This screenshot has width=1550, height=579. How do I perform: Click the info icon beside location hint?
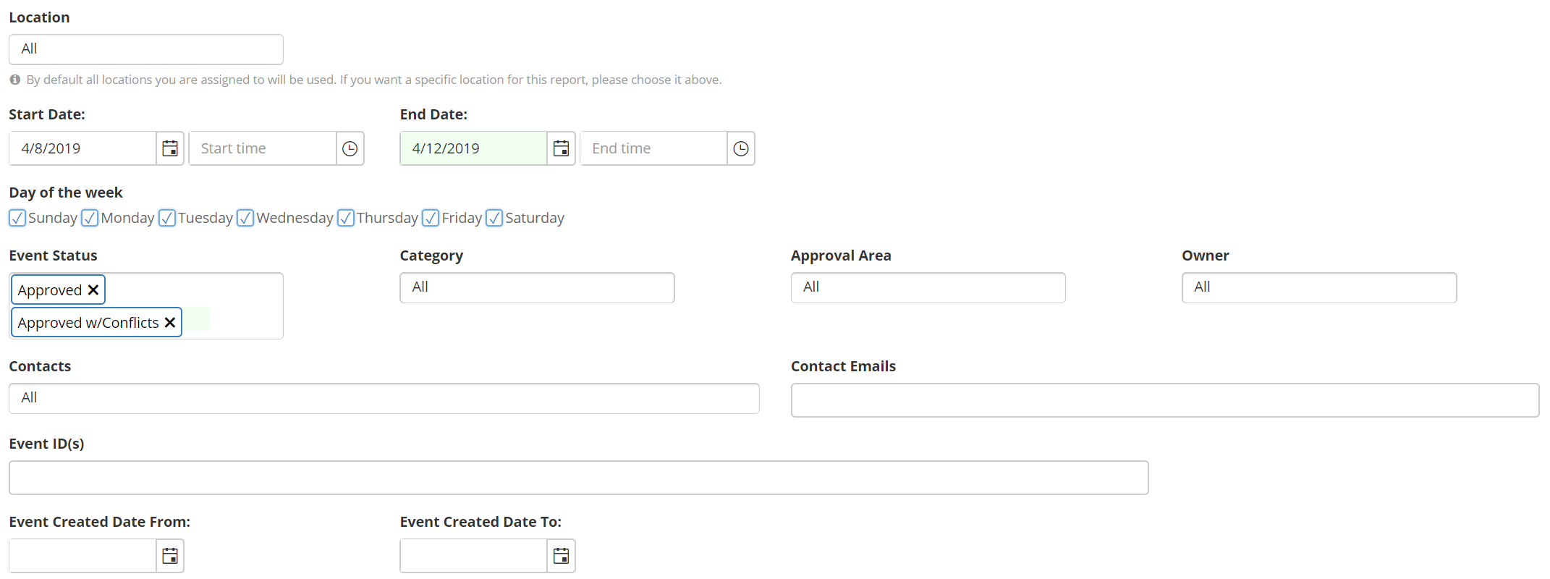click(14, 80)
